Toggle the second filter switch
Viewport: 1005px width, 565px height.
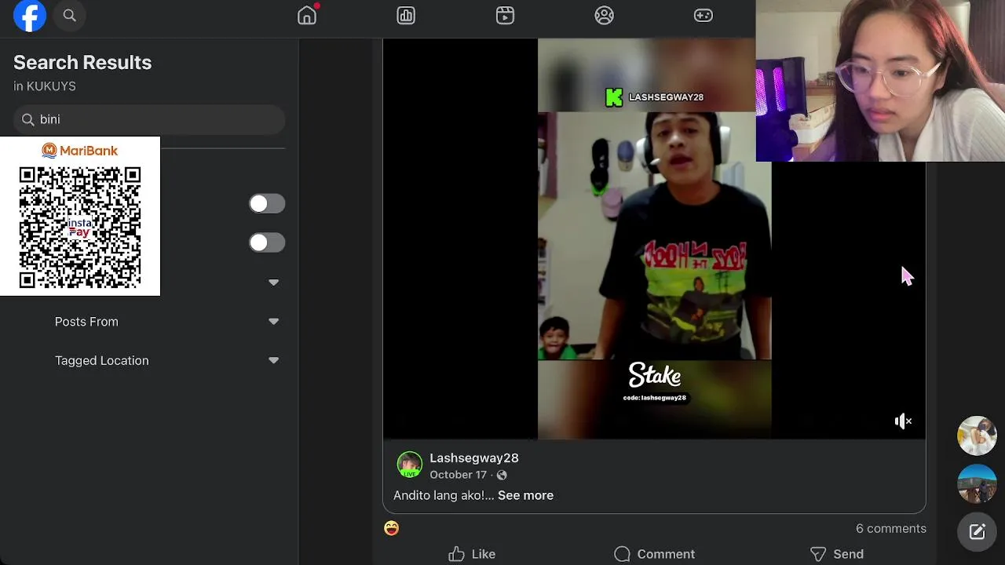[267, 242]
